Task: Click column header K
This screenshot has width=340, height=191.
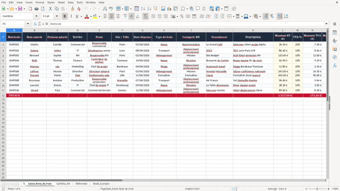Action: point(253,30)
